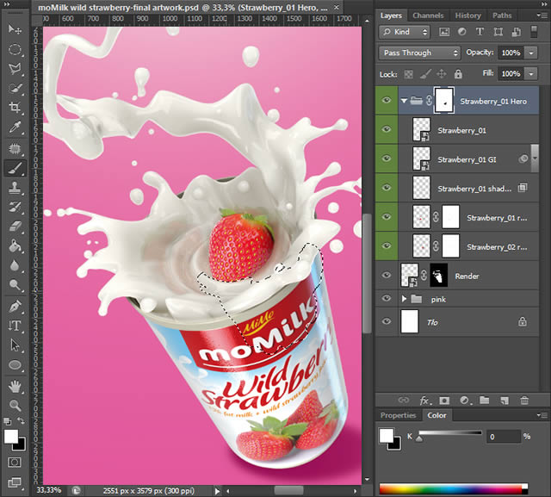Viewport: 551px width, 497px height.
Task: Switch to the Properties tab
Action: click(x=398, y=415)
